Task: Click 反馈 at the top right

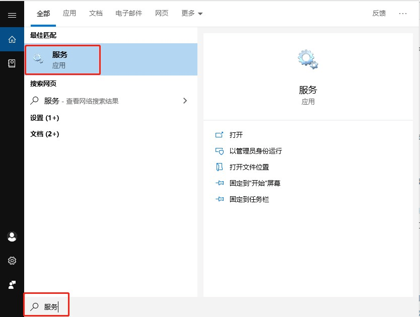Action: coord(379,14)
